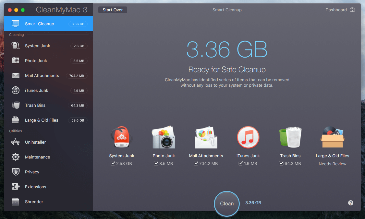Click the 704.2 MB badge in the sidebar
This screenshot has width=365, height=219.
[77, 76]
